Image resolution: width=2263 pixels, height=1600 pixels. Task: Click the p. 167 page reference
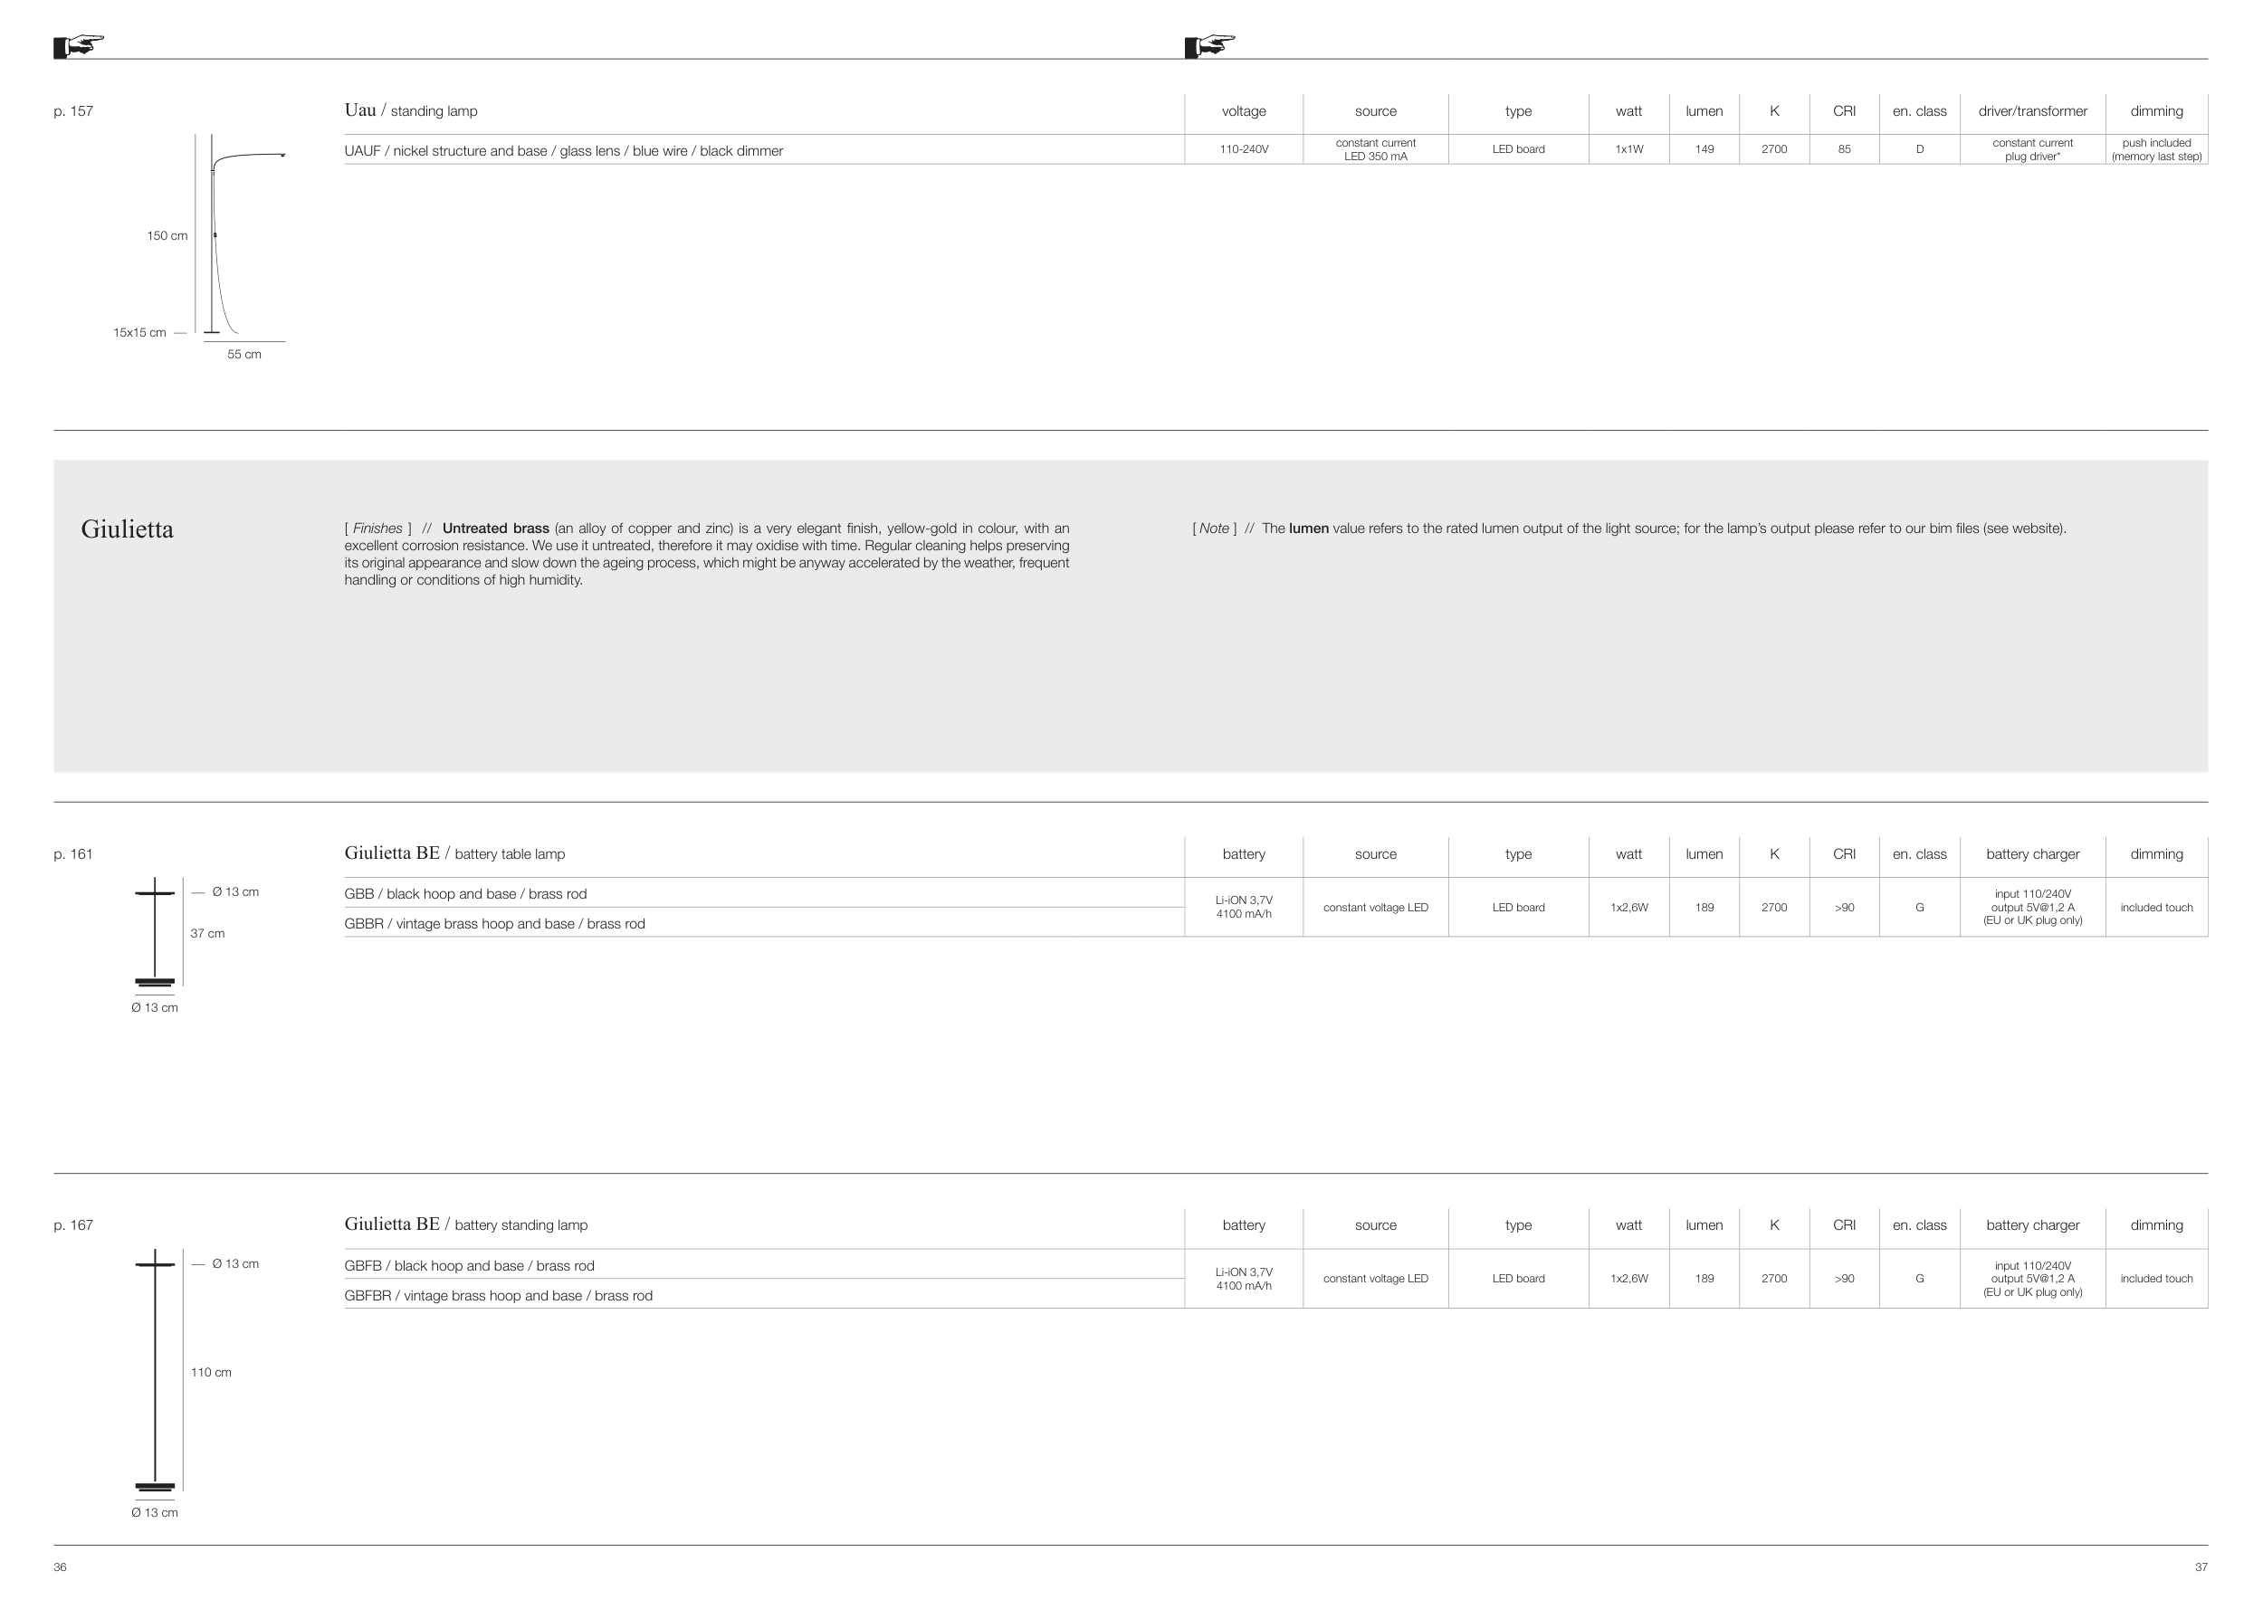pos(73,1224)
